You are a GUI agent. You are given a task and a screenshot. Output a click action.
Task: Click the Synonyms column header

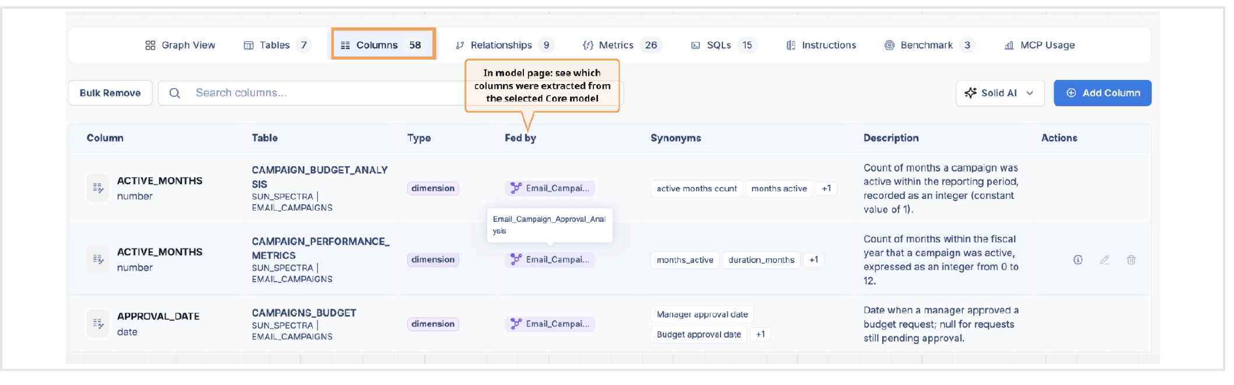click(x=676, y=138)
